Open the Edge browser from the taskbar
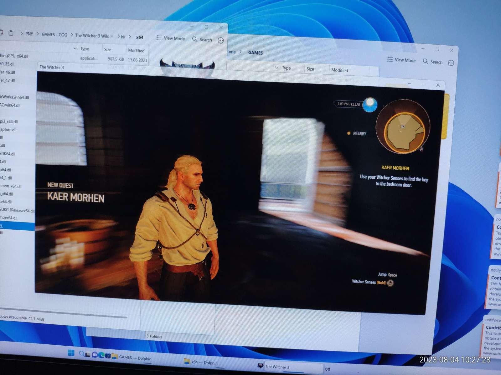 coord(101,355)
